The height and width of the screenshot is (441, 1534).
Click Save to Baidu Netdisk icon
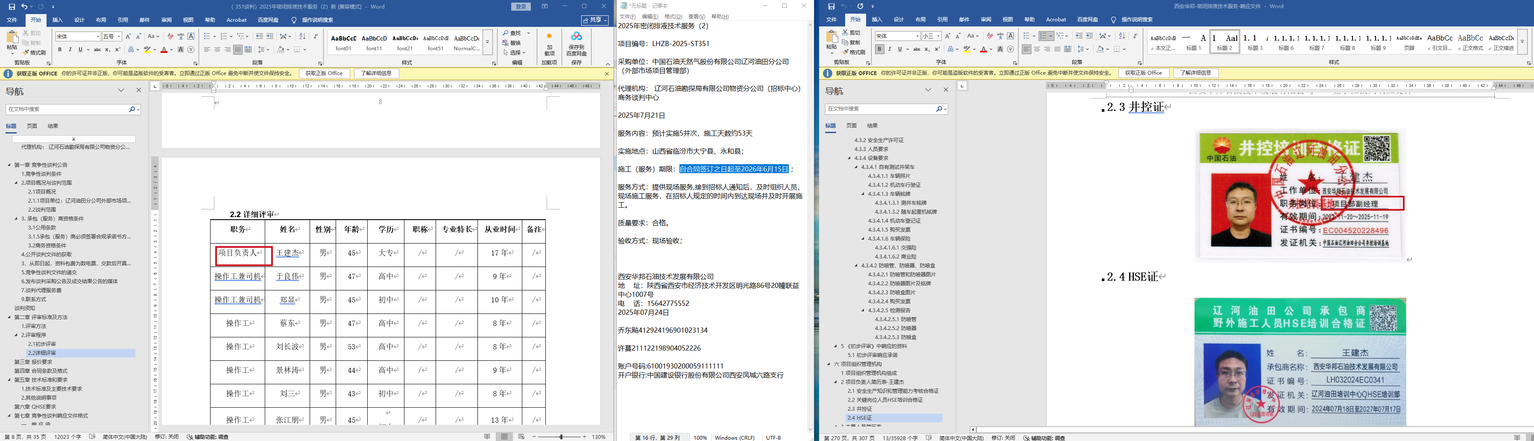click(577, 45)
